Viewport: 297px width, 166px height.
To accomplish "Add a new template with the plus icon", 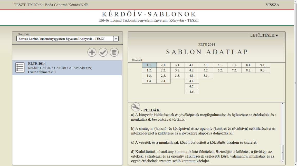I will pos(92,52).
